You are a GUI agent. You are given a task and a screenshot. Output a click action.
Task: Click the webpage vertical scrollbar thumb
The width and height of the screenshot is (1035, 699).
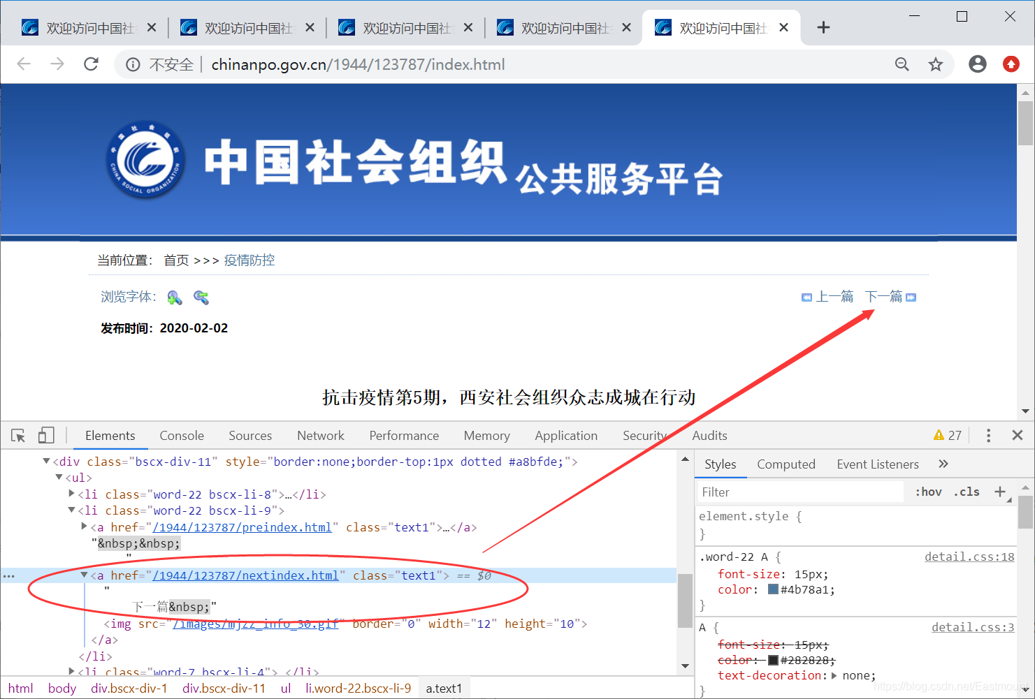[1025, 123]
